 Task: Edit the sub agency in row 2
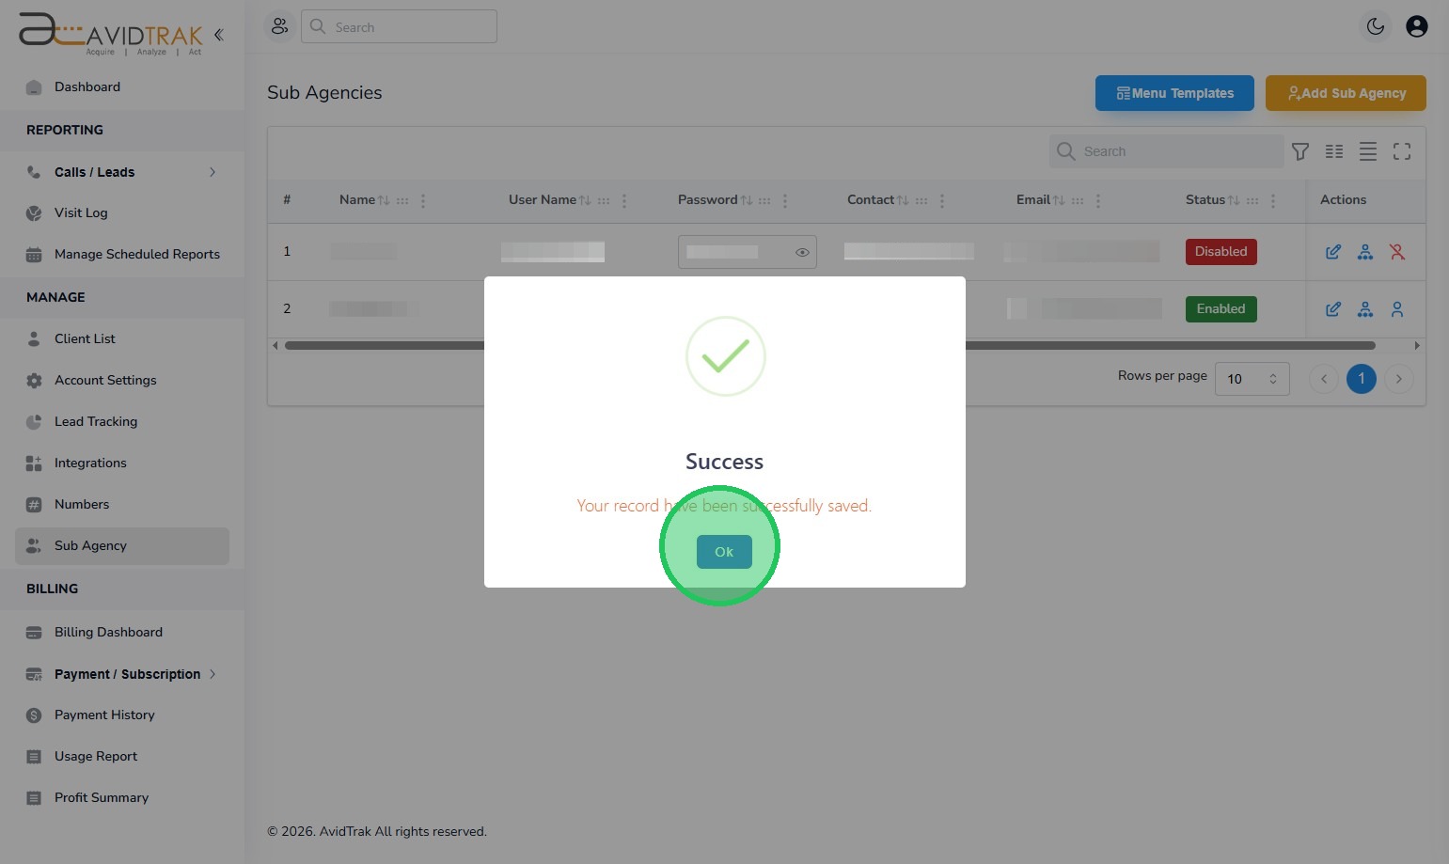click(x=1333, y=309)
